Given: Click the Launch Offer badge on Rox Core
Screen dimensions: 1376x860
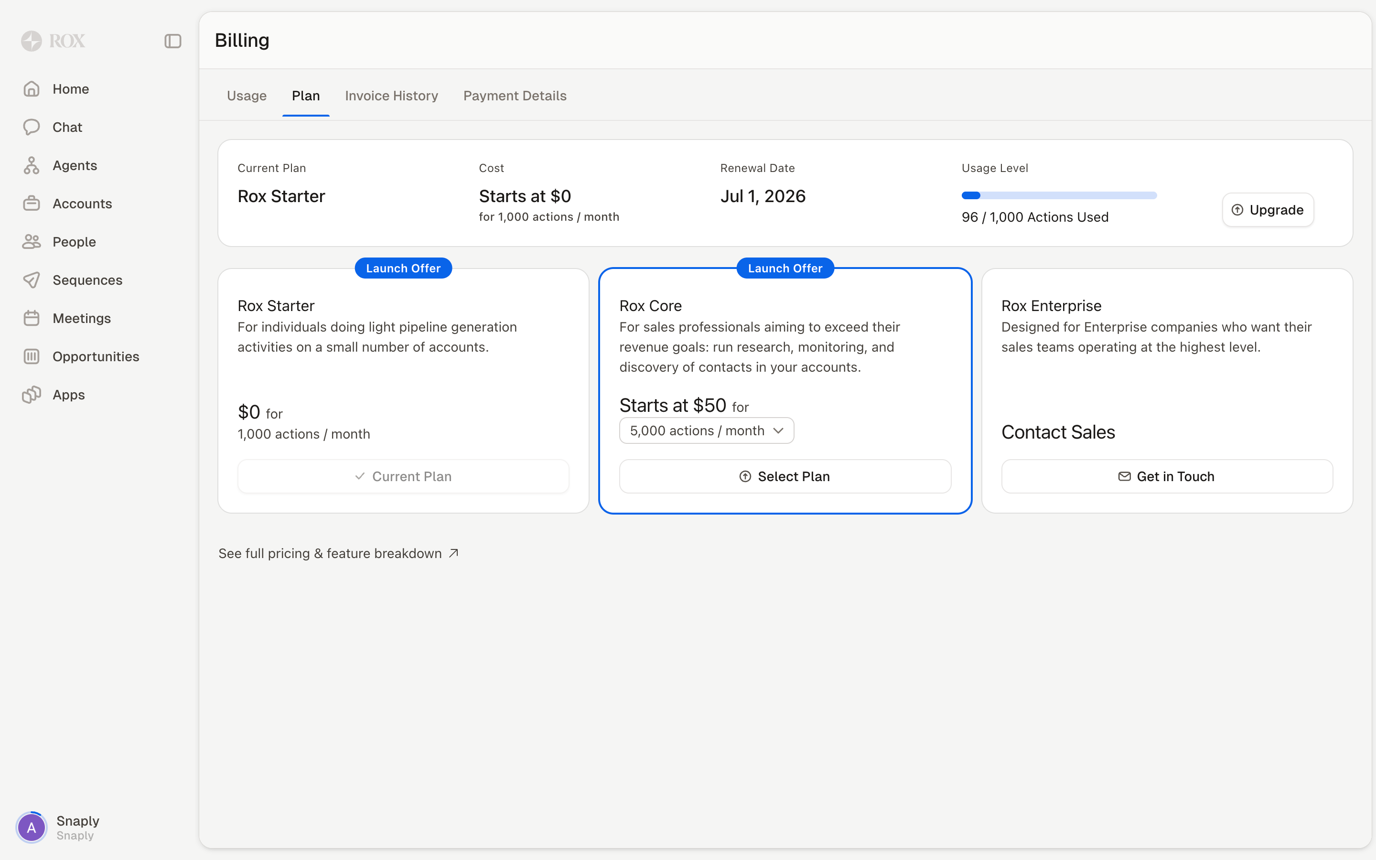Looking at the screenshot, I should coord(785,268).
